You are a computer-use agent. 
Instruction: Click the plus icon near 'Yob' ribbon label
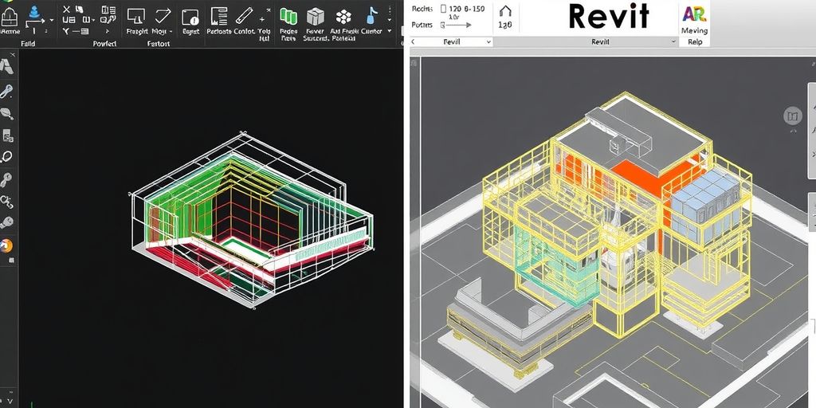click(x=263, y=19)
